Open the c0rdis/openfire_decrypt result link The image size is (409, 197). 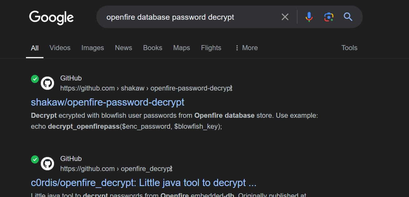click(143, 183)
